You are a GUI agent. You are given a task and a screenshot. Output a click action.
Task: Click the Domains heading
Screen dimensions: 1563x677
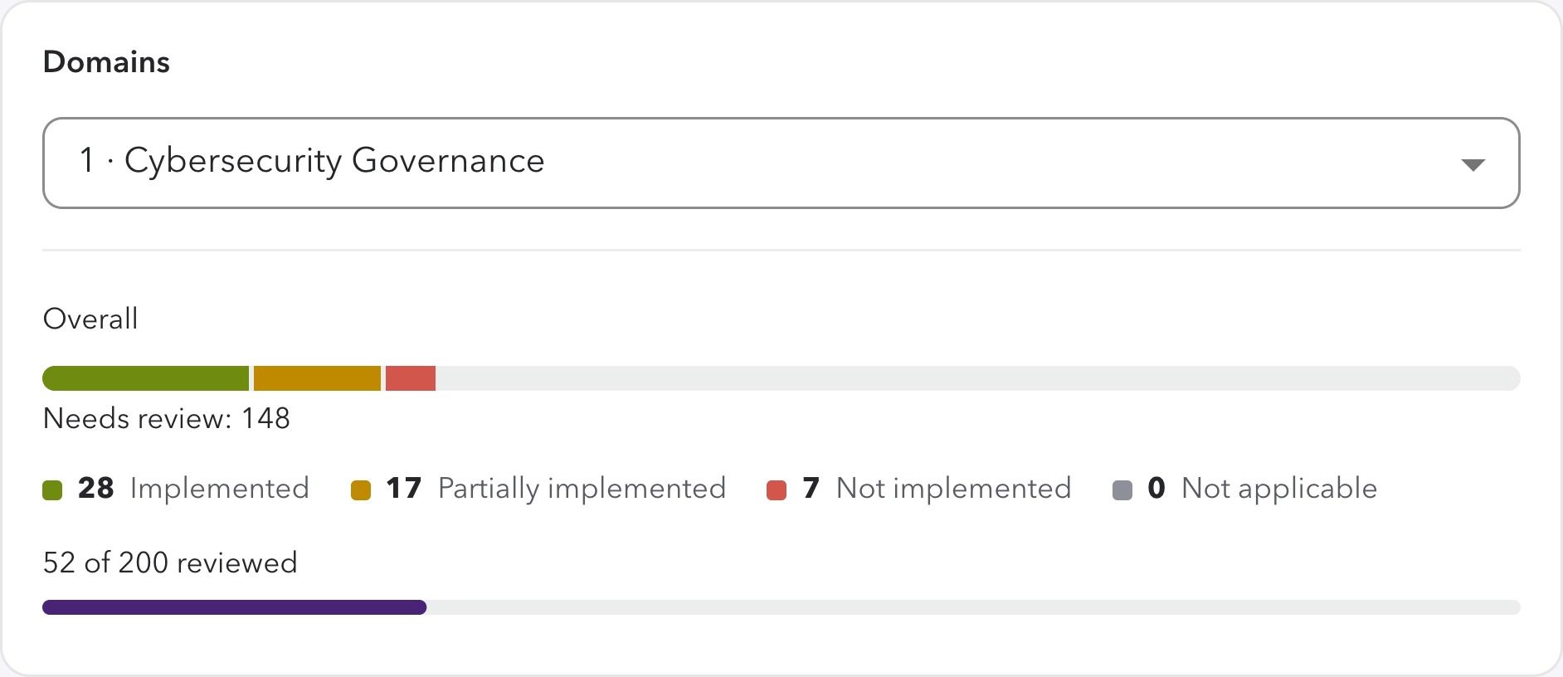click(x=106, y=62)
